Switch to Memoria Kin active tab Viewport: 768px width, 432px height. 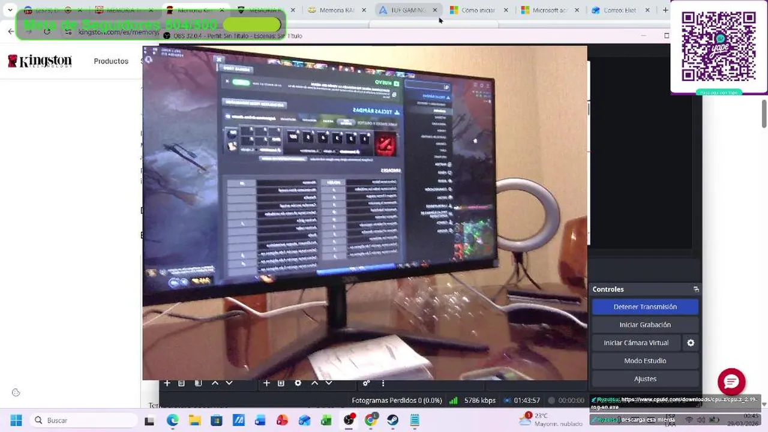point(196,10)
